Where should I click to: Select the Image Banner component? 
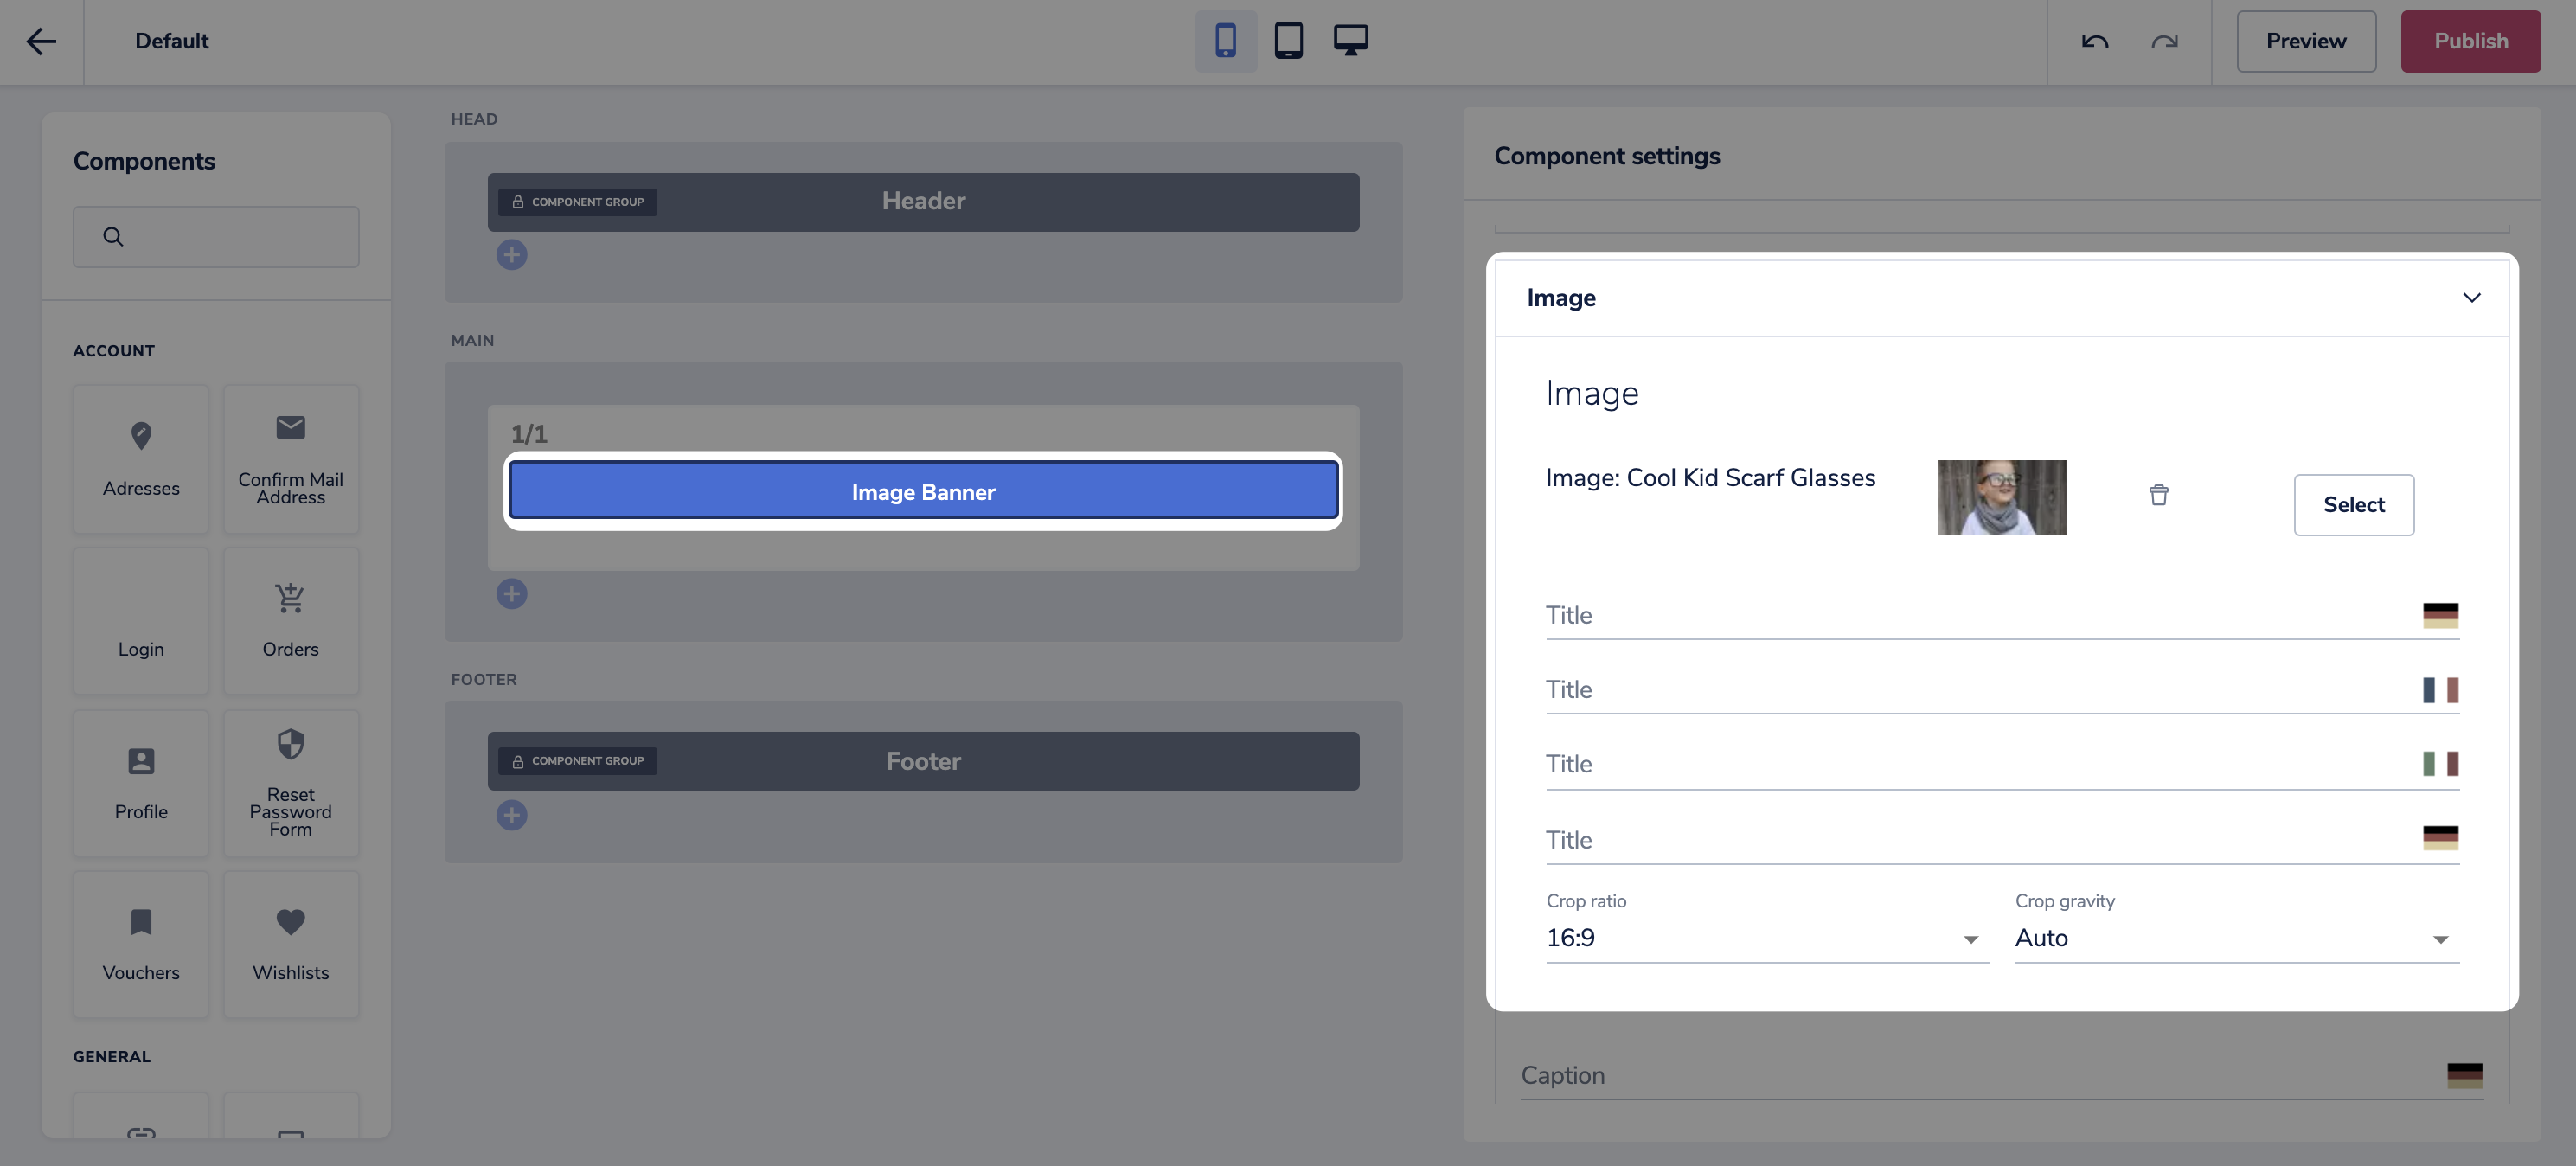tap(922, 491)
